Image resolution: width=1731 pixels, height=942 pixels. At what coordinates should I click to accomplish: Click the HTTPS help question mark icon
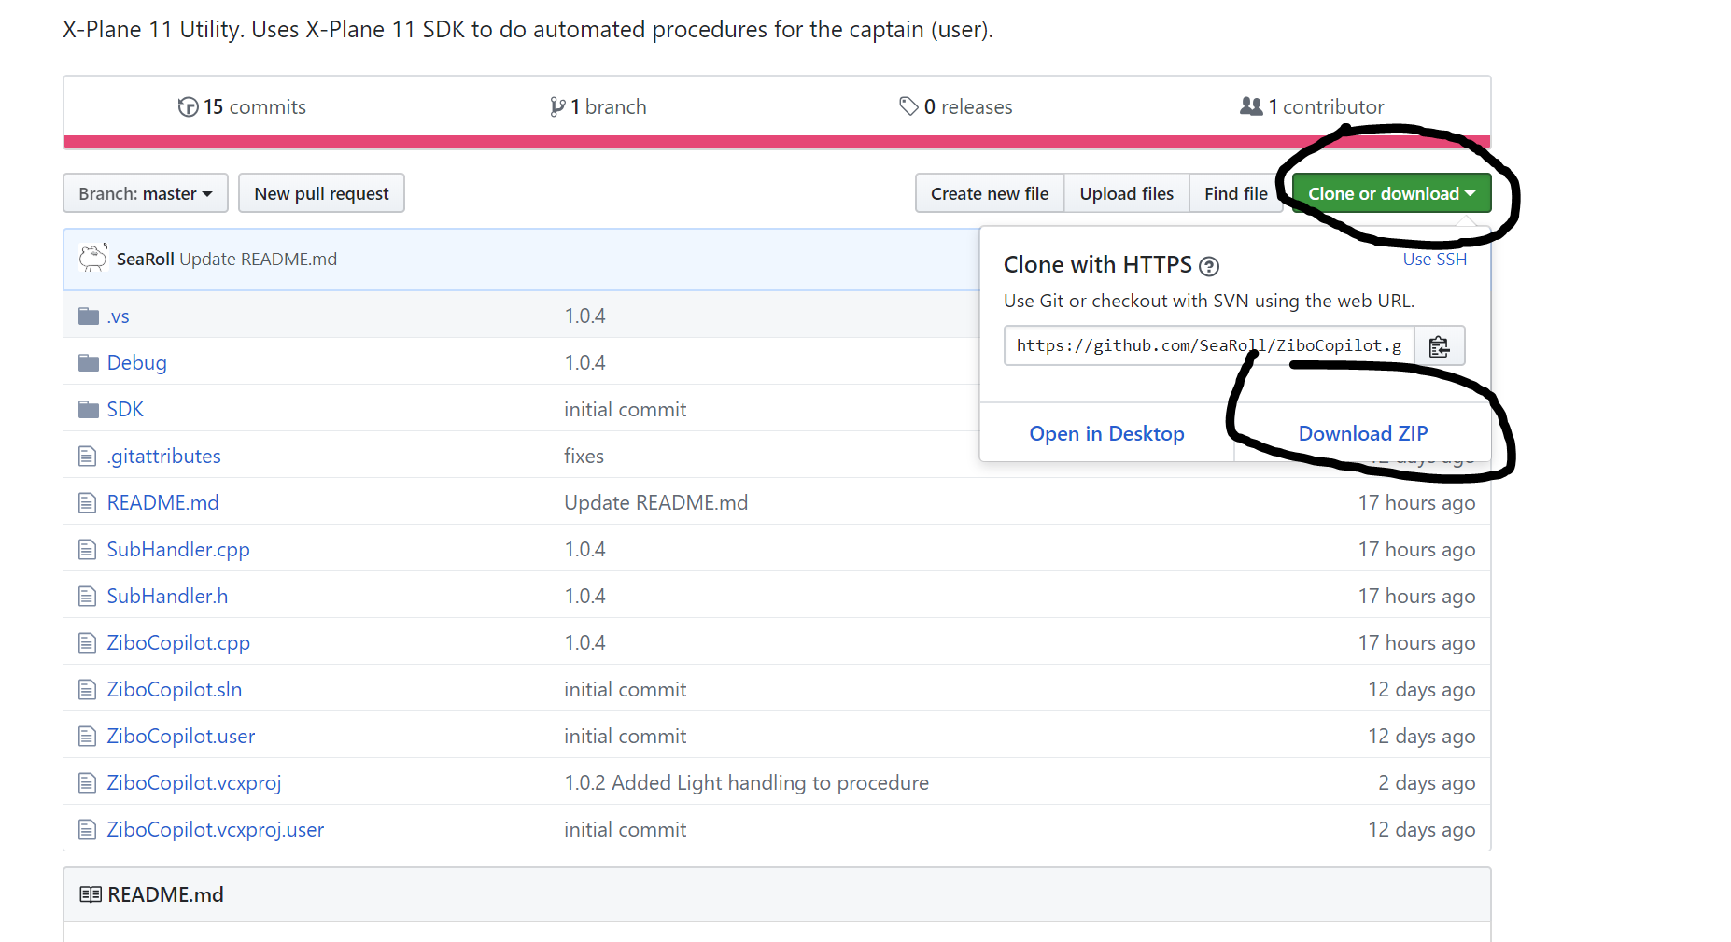(1209, 267)
